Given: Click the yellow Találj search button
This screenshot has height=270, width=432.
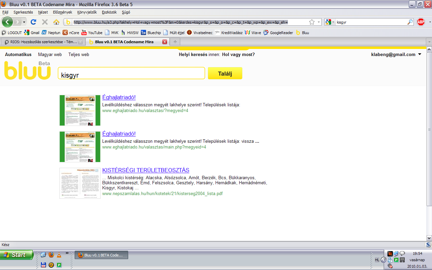Looking at the screenshot, I should coord(225,73).
